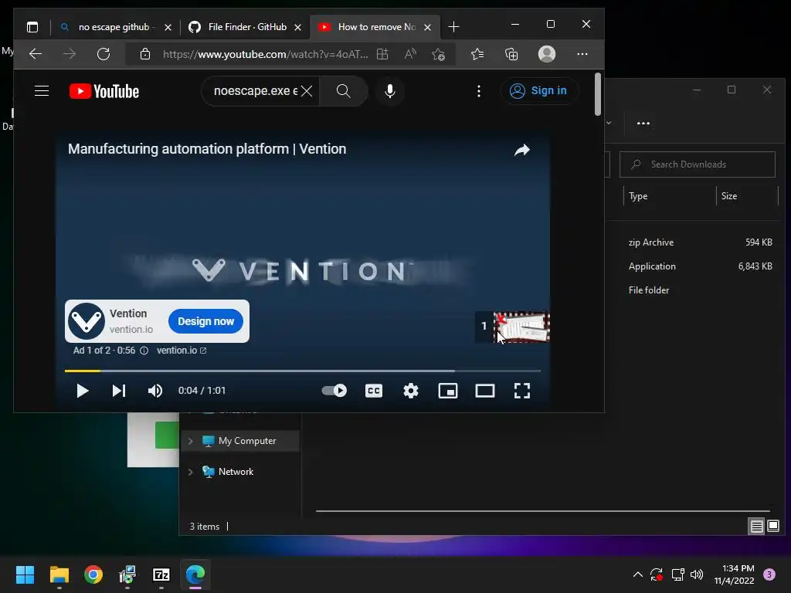Screen dimensions: 791x593
Task: Close the 'no escape github' tab
Action: click(168, 27)
